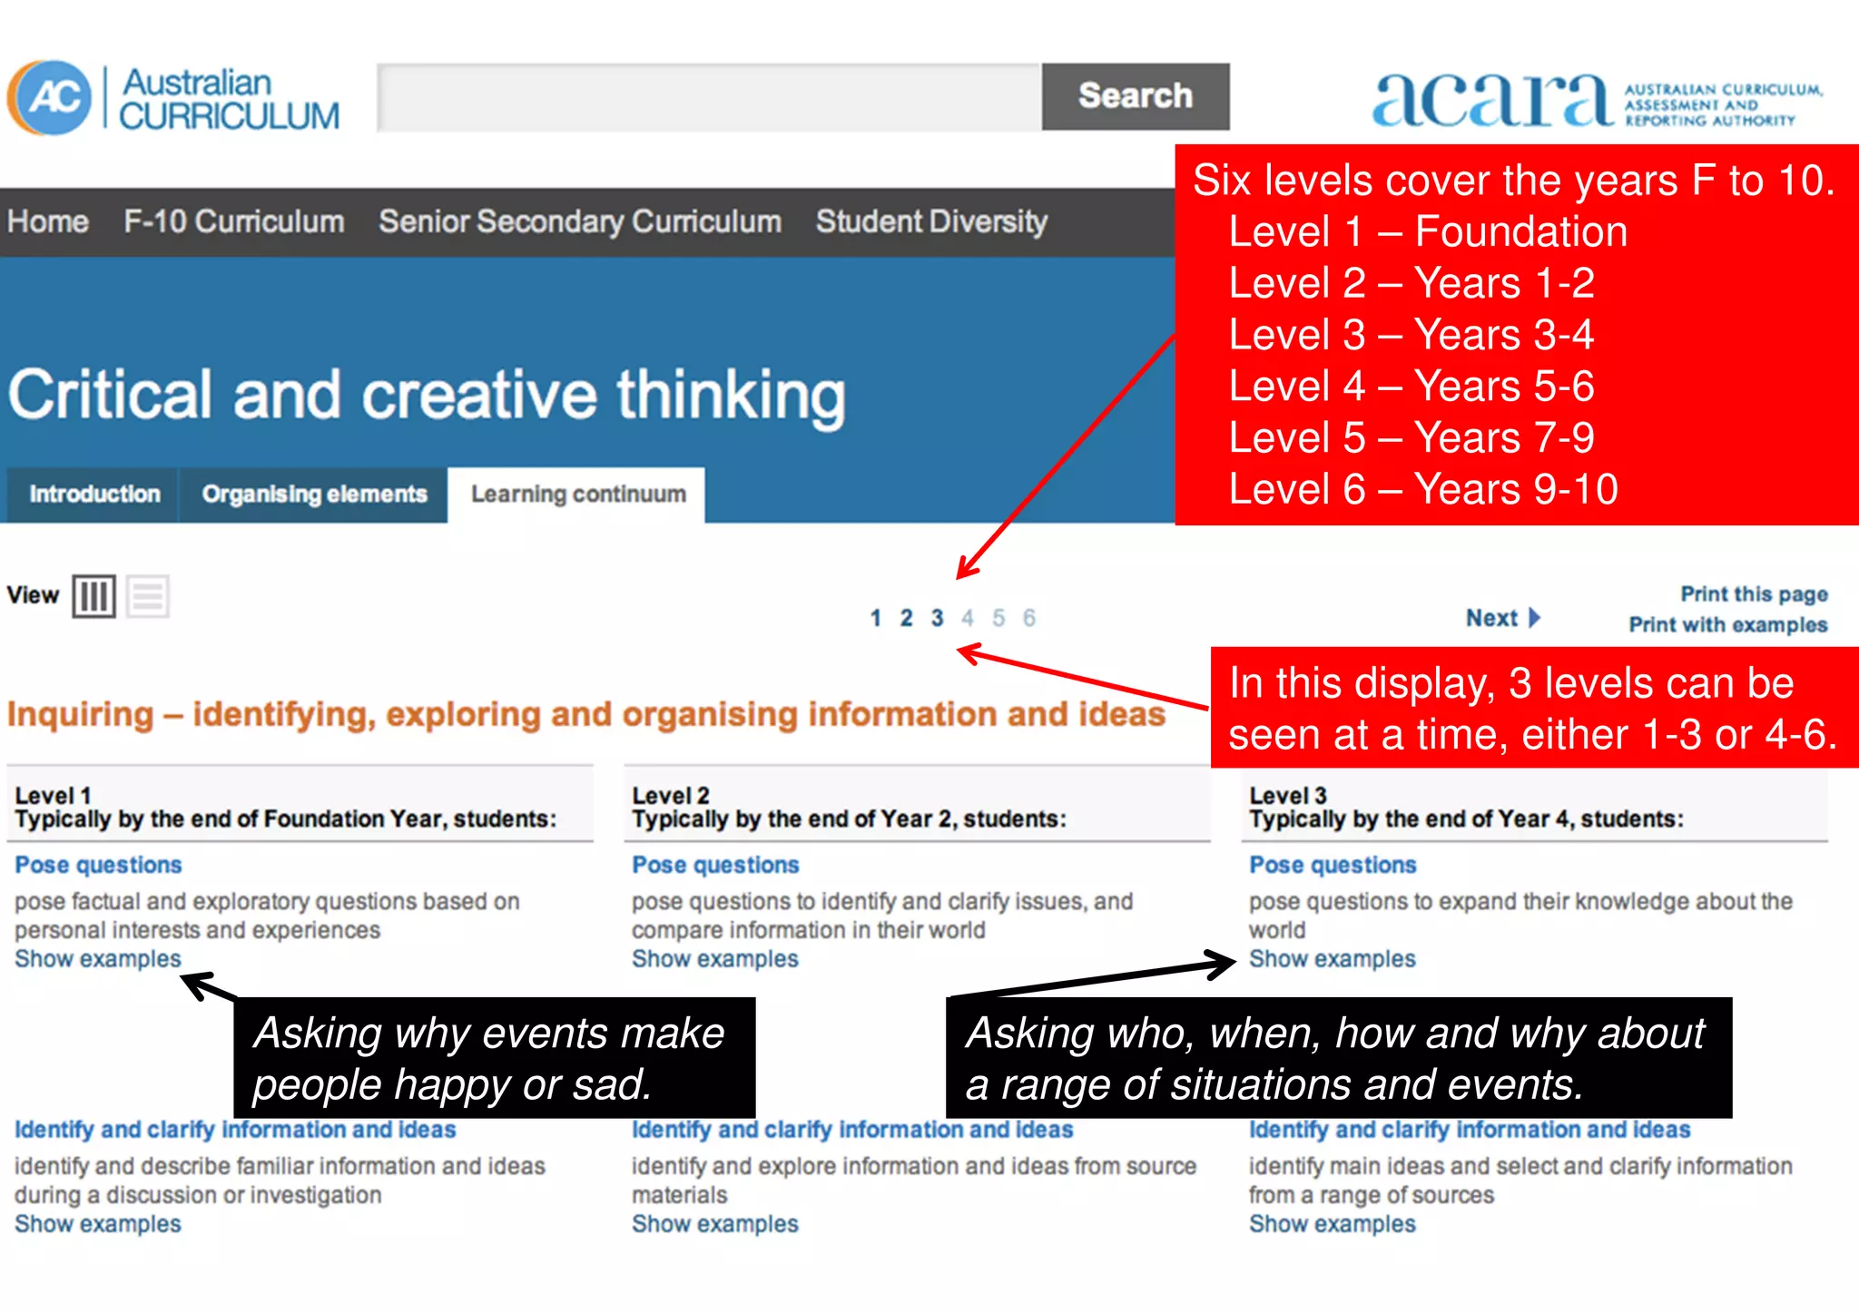Click Print with examples
This screenshot has width=1859, height=1313.
click(1727, 625)
